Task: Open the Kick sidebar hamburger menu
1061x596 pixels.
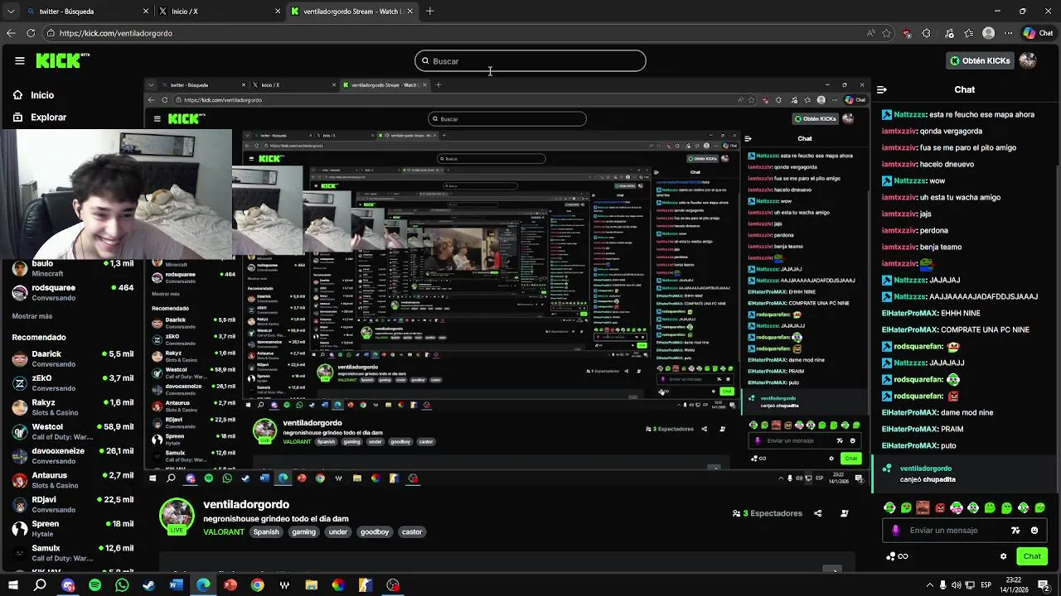Action: click(19, 60)
